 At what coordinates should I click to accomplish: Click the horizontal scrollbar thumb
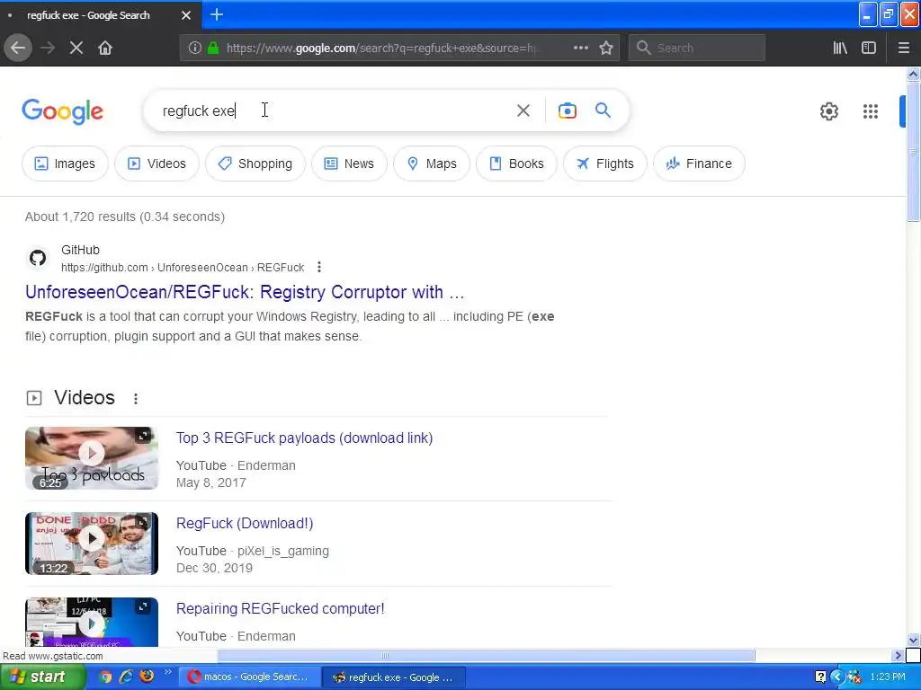coord(487,655)
